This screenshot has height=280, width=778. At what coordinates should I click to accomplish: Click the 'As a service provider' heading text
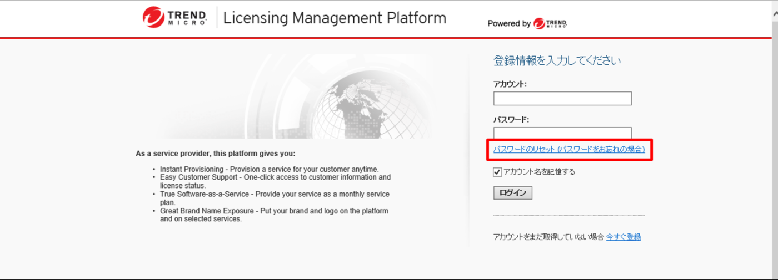coord(216,154)
